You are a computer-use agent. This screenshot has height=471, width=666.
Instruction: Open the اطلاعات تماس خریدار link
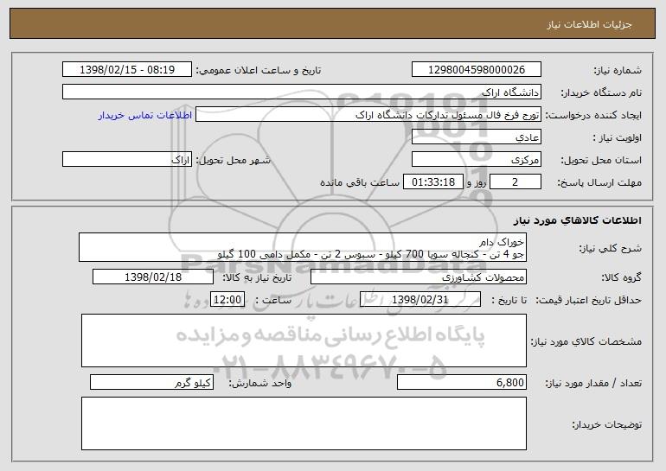[145, 115]
